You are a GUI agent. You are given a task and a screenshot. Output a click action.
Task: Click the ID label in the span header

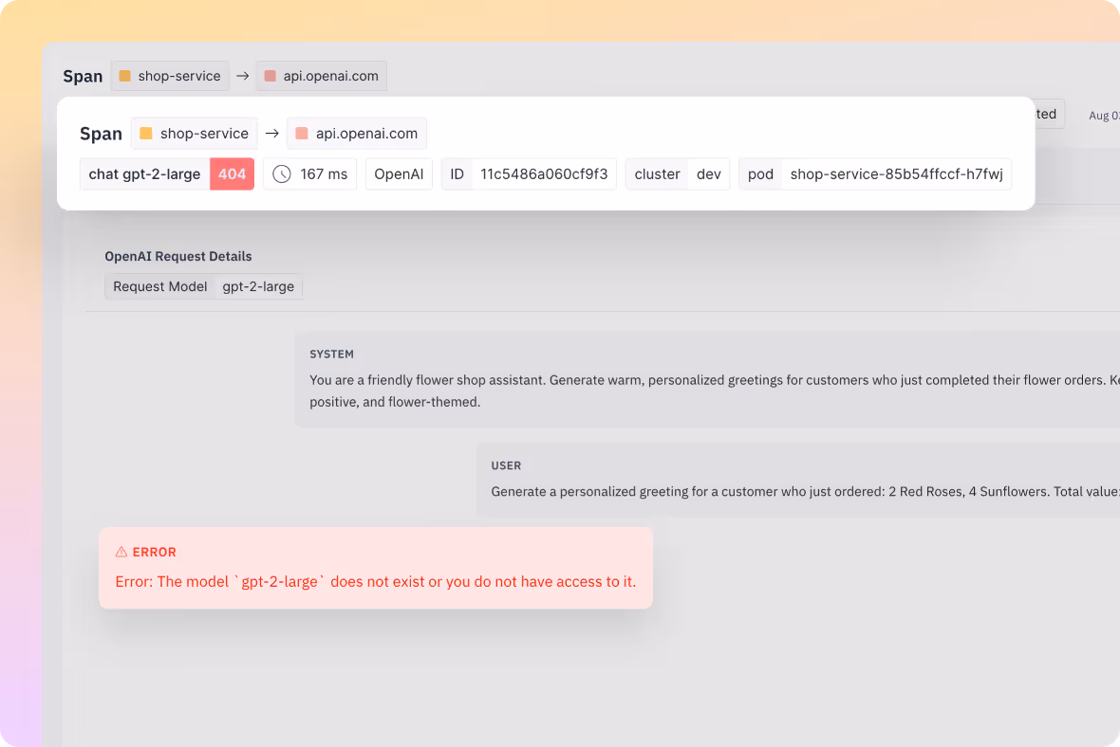tap(457, 174)
